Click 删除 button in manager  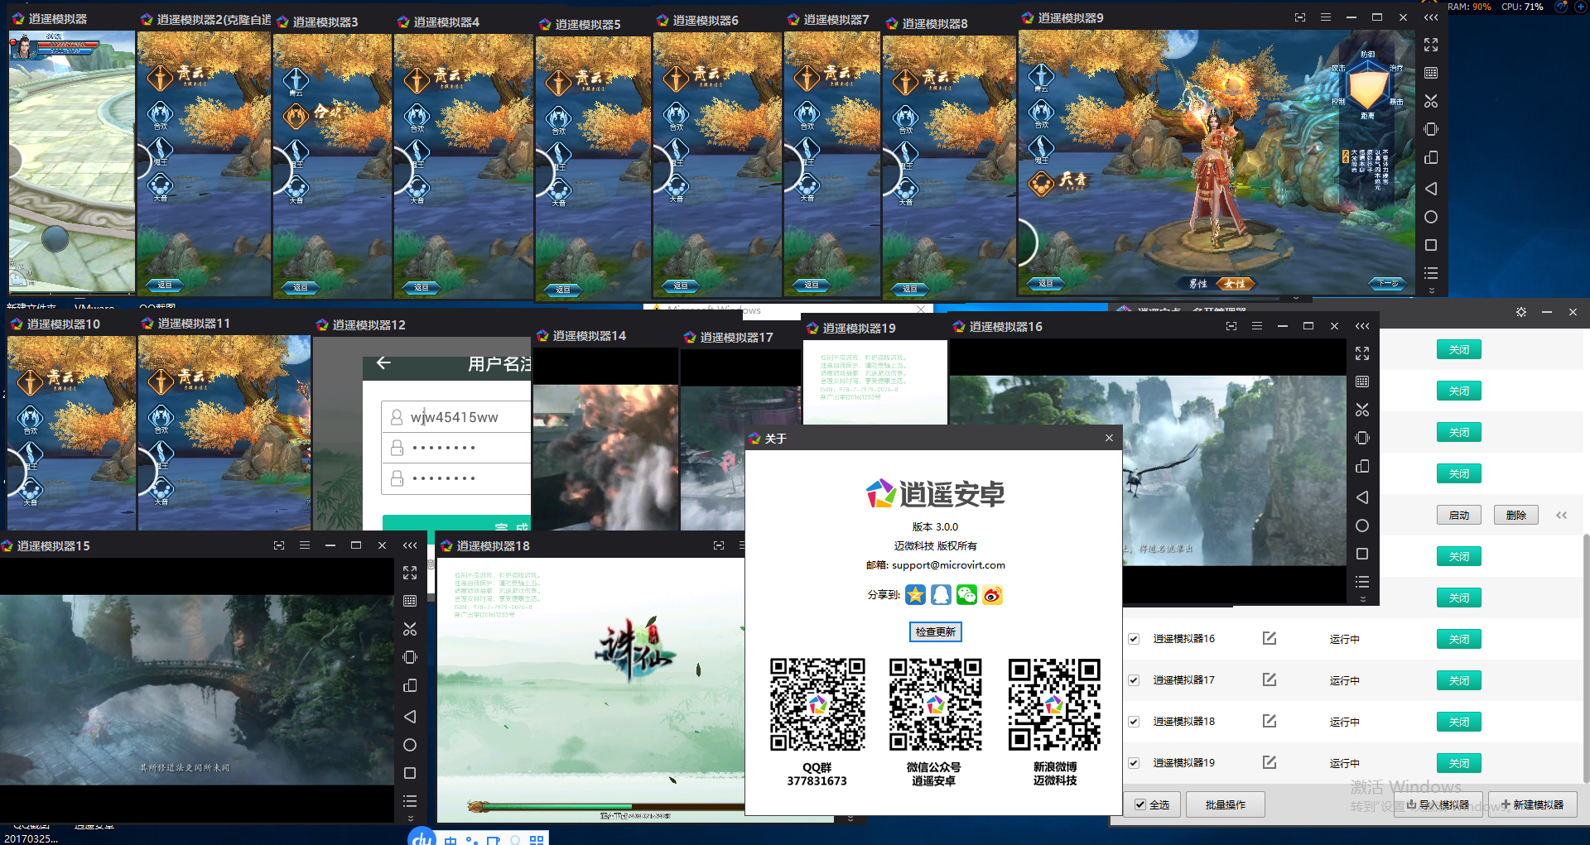pos(1516,515)
